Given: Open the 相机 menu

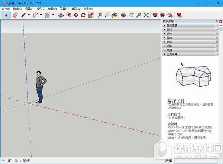Looking at the screenshot, I should coord(41,9).
